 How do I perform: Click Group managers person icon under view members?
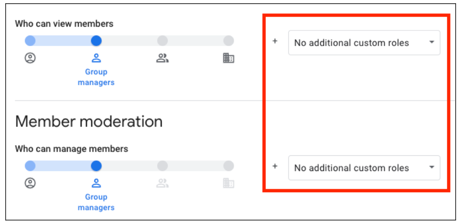click(96, 59)
